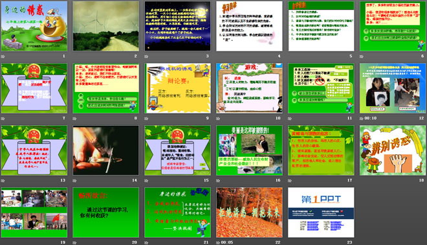
Task: Click the animation star icon under slide 16
Action: click(x=218, y=180)
